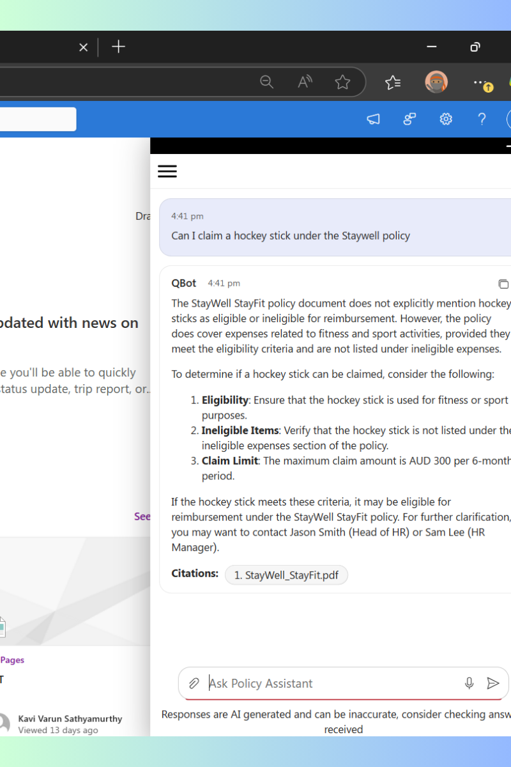Minimize the browser window
The image size is (511, 767).
(432, 47)
